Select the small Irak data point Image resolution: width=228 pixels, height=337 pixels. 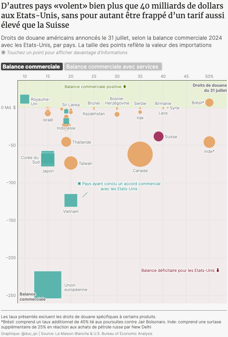140,112
